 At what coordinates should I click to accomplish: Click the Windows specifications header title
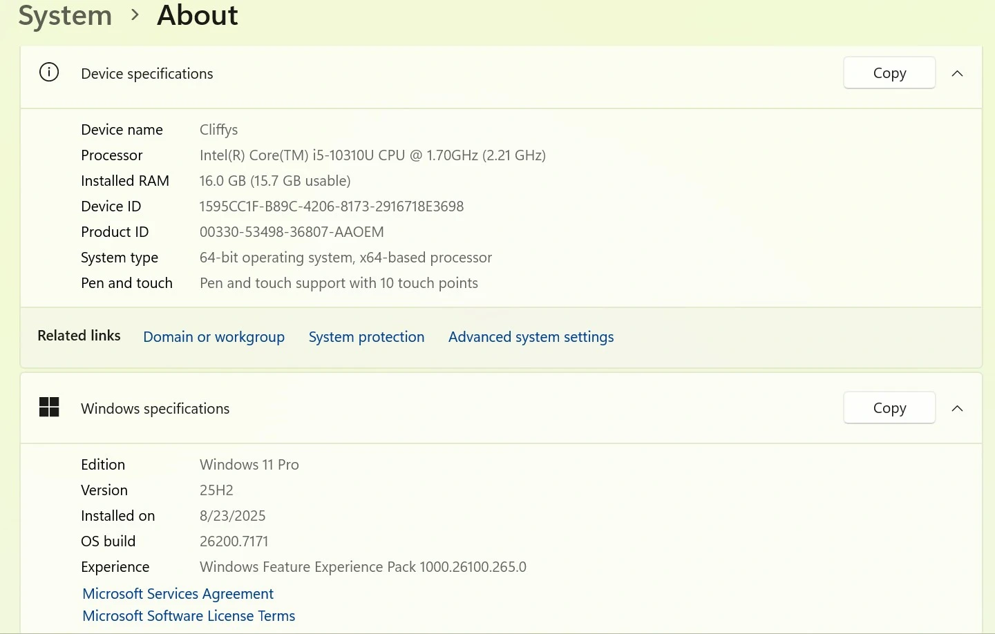tap(155, 409)
